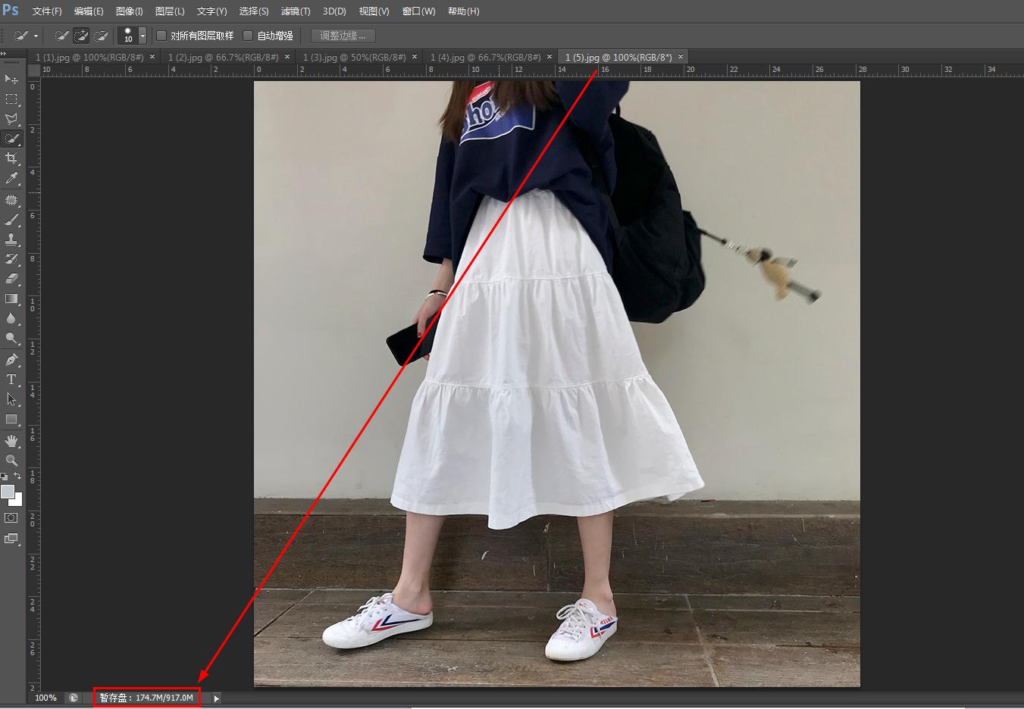
Task: Click the Subtract from selection brush mode
Action: tap(100, 36)
